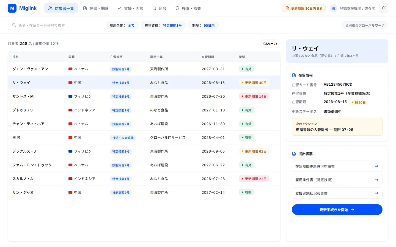Click arrow icon for 支援実施状況報告書

point(377,193)
